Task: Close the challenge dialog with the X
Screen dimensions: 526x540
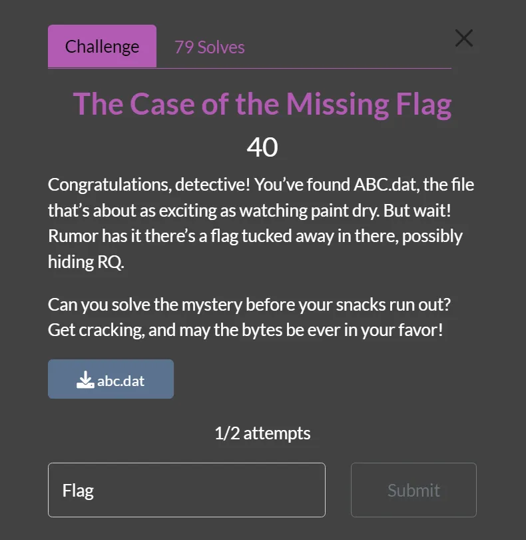Action: point(464,39)
